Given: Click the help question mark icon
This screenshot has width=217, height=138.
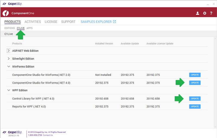Looking at the screenshot, I should (x=211, y=13).
